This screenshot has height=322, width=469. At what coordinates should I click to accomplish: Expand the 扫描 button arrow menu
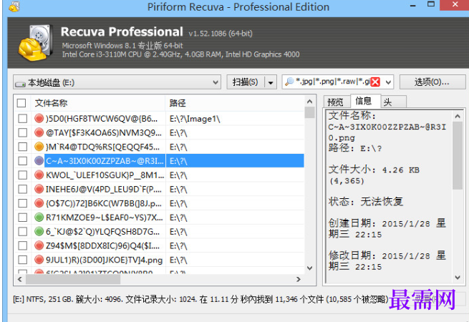(271, 82)
